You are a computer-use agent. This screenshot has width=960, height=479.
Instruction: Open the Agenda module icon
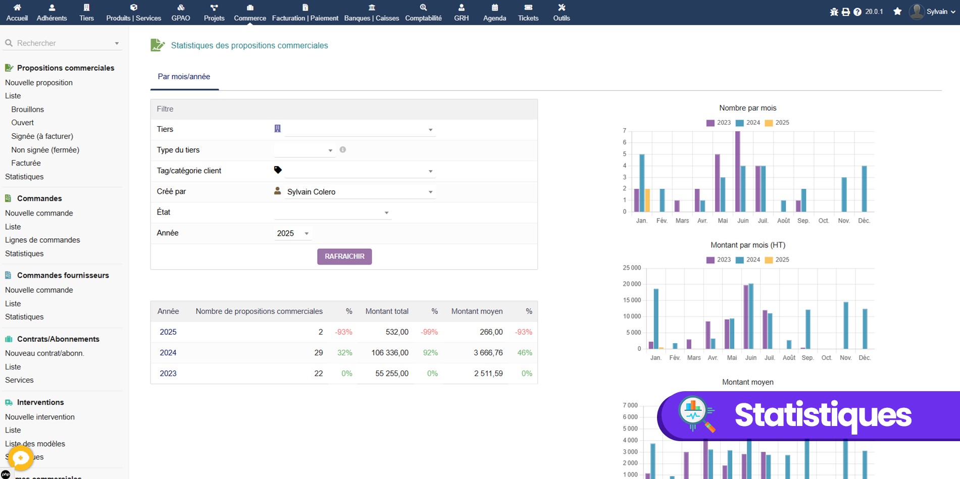[x=494, y=8]
